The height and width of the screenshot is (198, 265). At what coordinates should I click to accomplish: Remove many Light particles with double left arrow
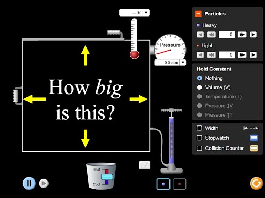coord(211,55)
